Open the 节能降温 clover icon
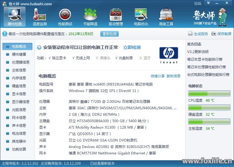The width and height of the screenshot is (234, 167). (x=90, y=16)
